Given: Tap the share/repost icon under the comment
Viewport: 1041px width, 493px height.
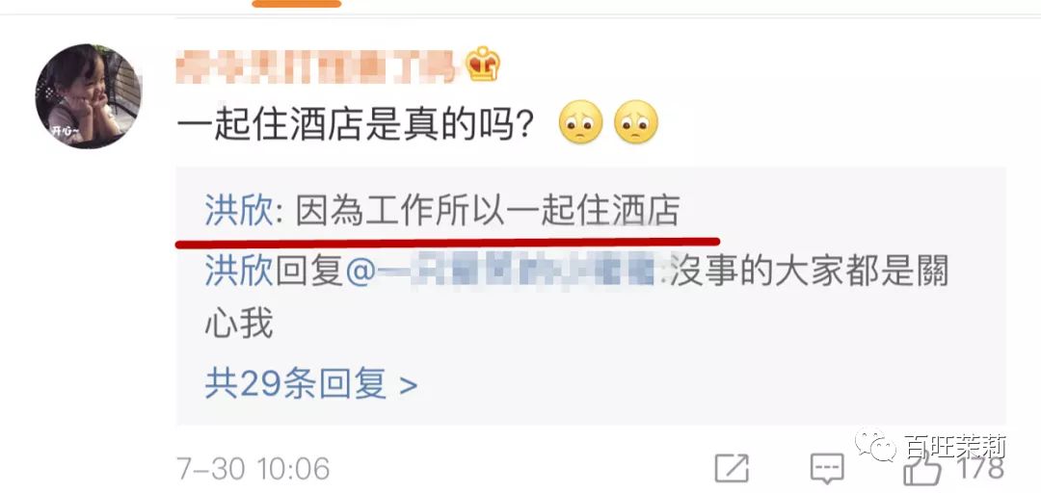Looking at the screenshot, I should tap(732, 469).
